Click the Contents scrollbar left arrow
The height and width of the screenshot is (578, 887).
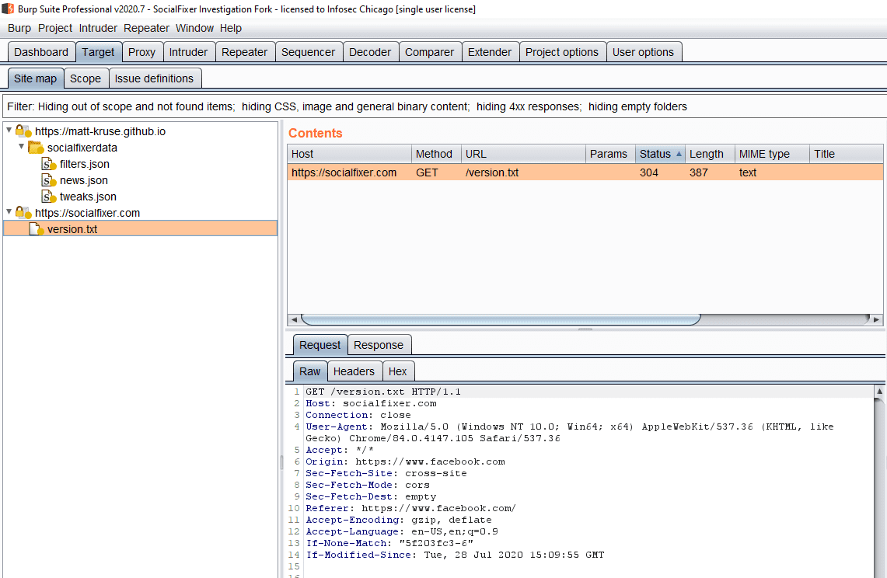[x=294, y=319]
